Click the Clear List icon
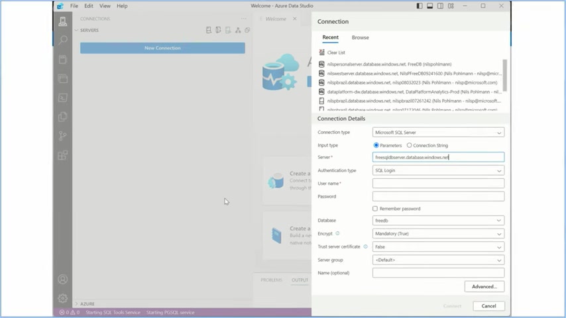Viewport: 566px width, 318px height. point(321,52)
